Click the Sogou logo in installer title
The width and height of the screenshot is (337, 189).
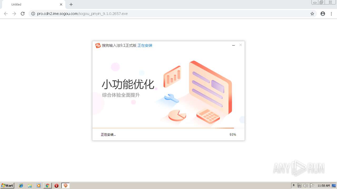click(98, 45)
